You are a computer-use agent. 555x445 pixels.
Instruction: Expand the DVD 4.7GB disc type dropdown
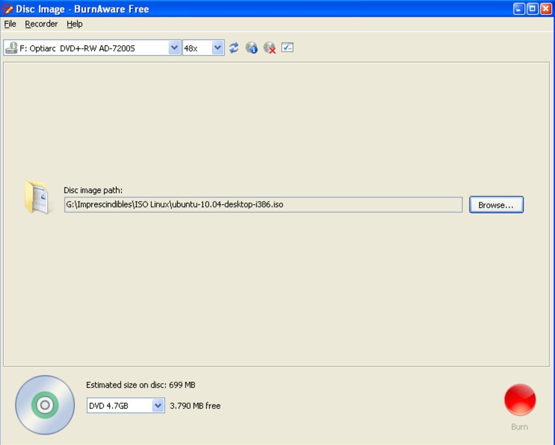158,405
